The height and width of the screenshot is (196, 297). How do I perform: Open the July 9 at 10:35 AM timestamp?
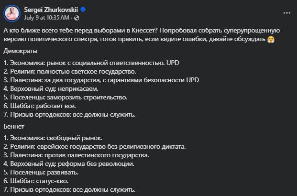tap(46, 18)
